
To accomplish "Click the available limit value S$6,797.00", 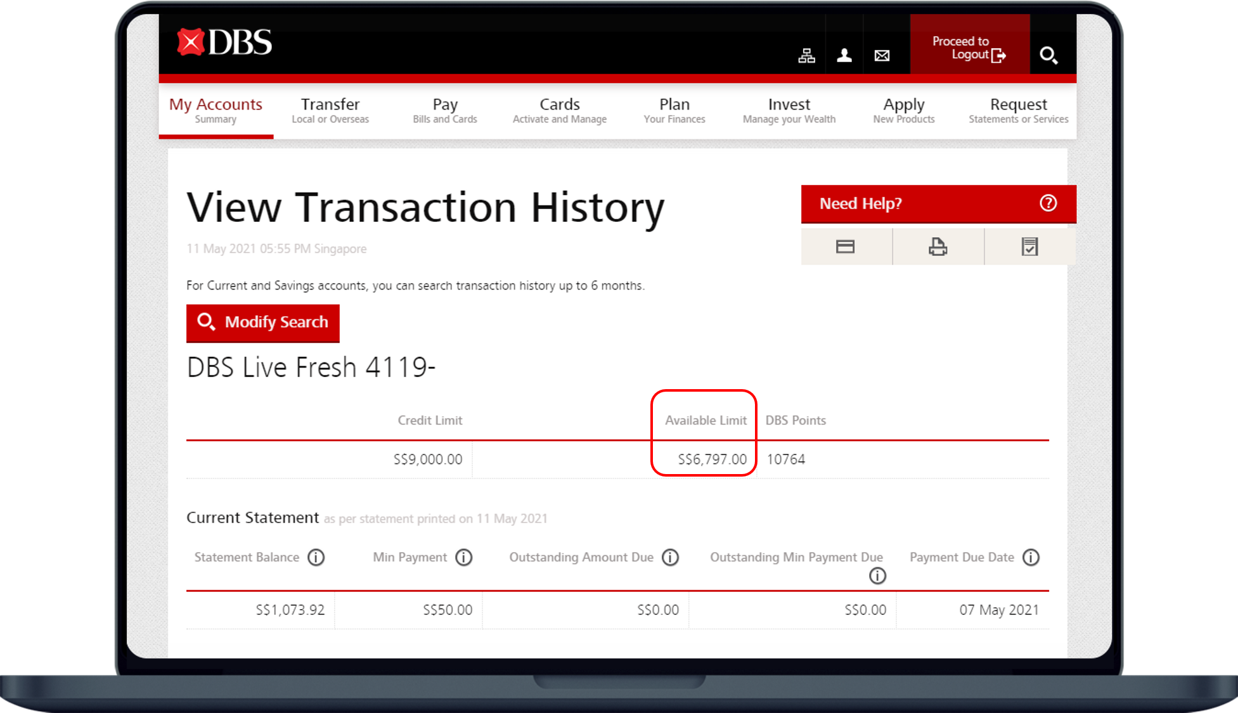I will point(712,459).
